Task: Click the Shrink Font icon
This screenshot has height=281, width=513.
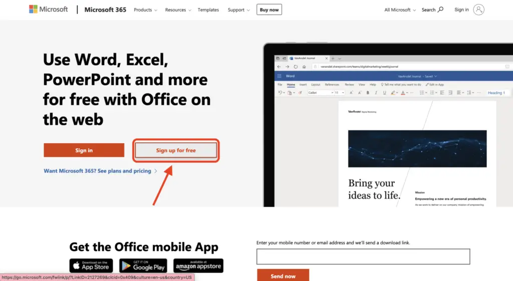Action: click(359, 93)
